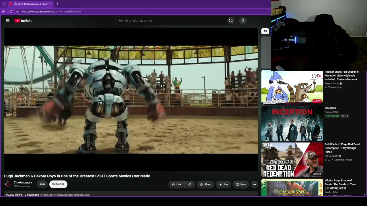The image size is (367, 206).
Task: Share this video
Action: [205, 185]
